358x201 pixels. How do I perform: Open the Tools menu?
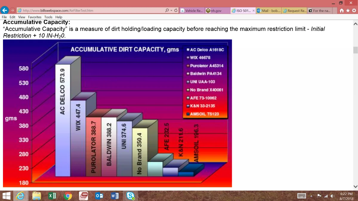click(48, 17)
